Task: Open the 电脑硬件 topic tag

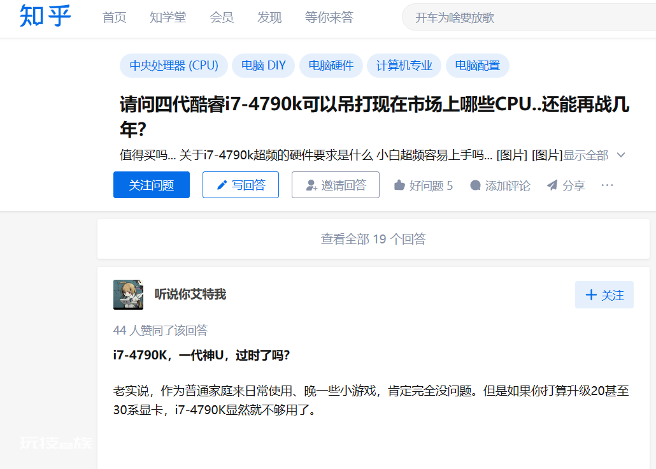Action: click(x=331, y=66)
